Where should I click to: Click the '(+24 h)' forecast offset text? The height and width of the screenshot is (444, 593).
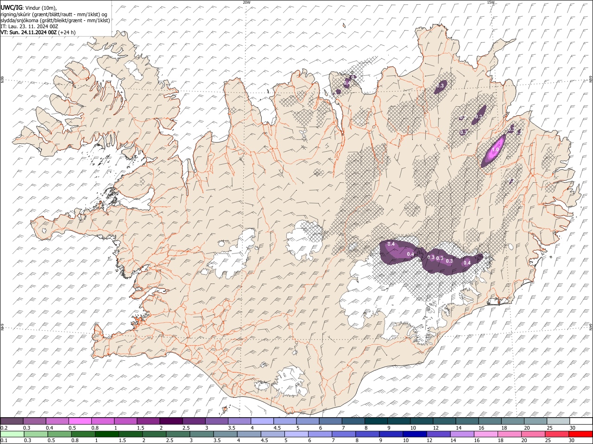[67, 32]
